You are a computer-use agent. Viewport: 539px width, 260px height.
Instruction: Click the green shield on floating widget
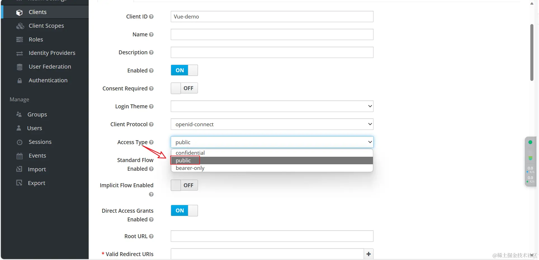530,158
